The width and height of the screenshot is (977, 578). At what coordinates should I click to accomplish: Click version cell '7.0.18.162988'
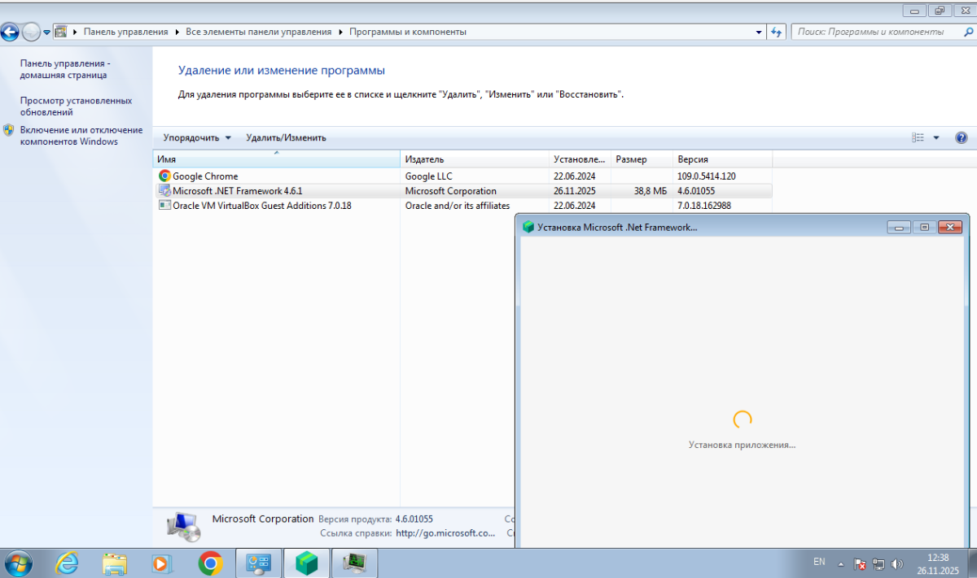(x=704, y=206)
